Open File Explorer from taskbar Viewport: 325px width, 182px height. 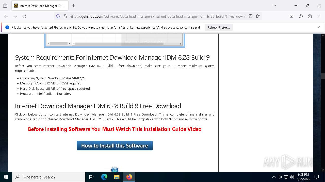(117, 177)
